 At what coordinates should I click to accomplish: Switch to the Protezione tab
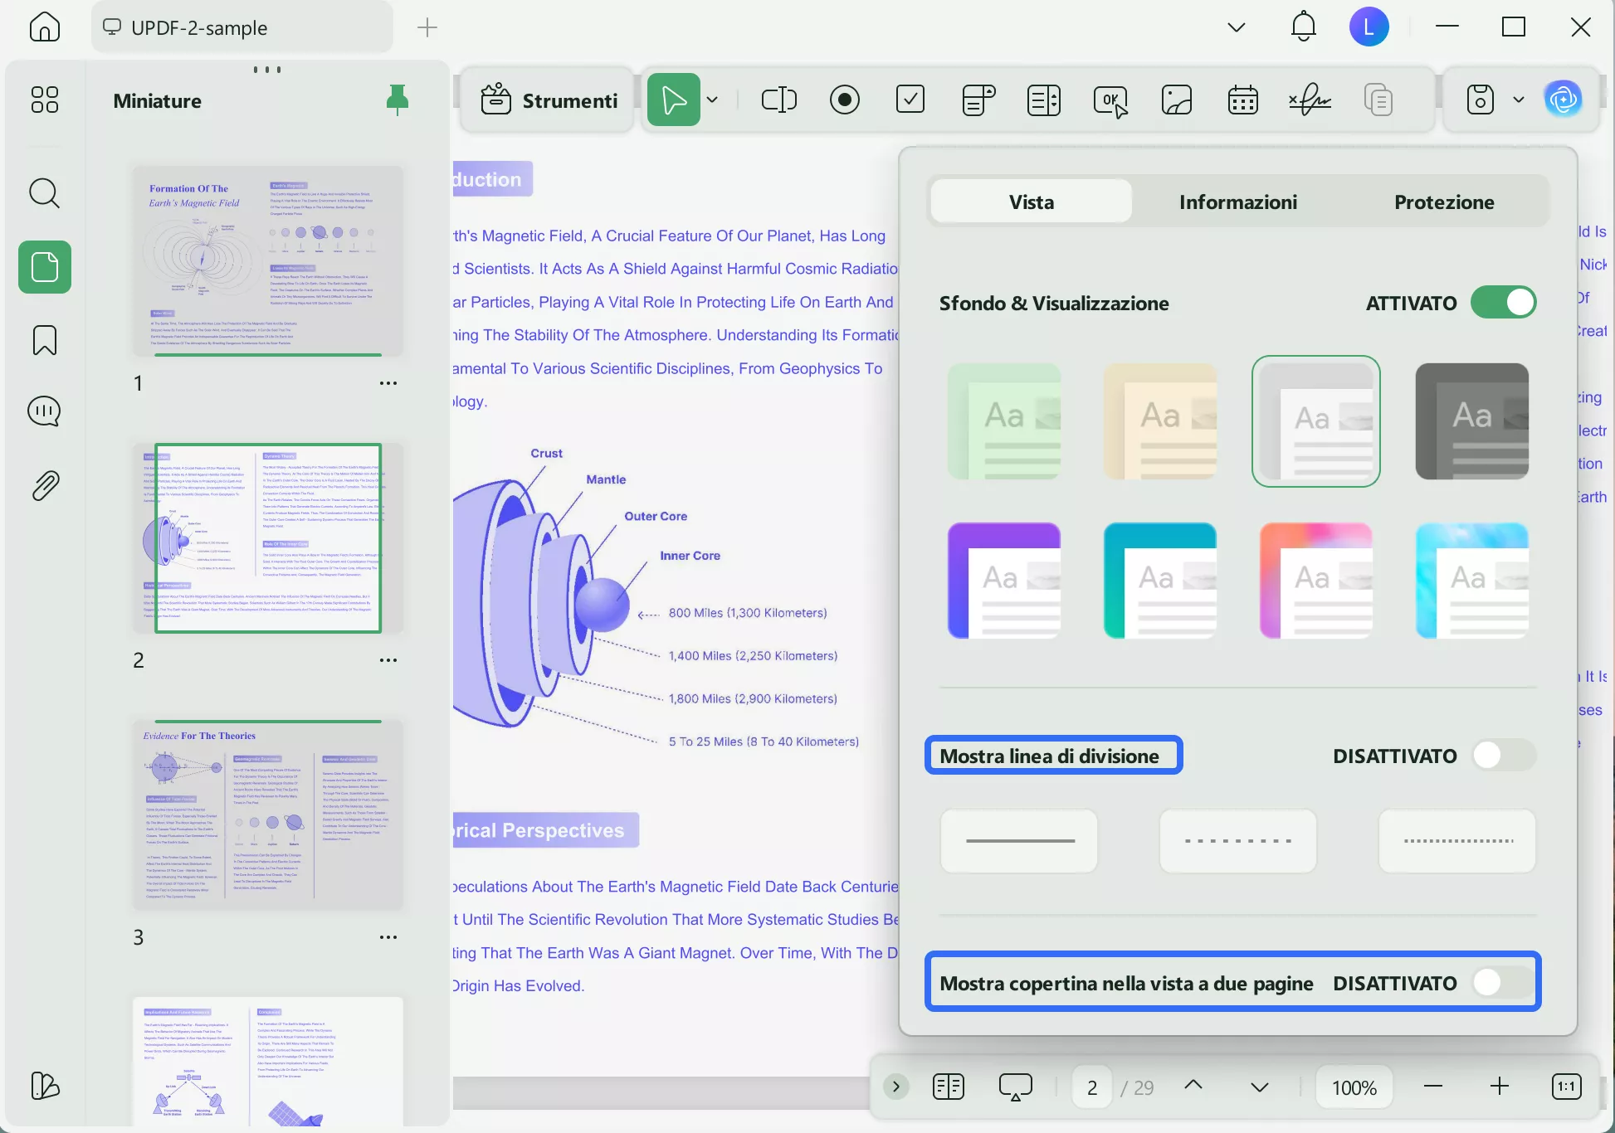pyautogui.click(x=1443, y=202)
